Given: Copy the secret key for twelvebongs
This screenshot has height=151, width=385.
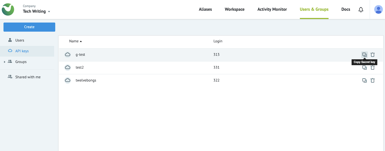Looking at the screenshot, I should coord(364,80).
